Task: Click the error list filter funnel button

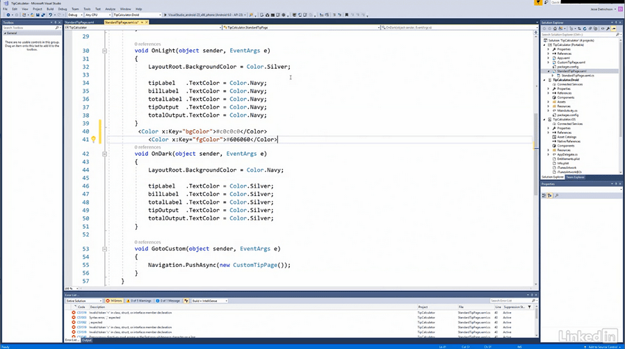Action: tap(186, 301)
